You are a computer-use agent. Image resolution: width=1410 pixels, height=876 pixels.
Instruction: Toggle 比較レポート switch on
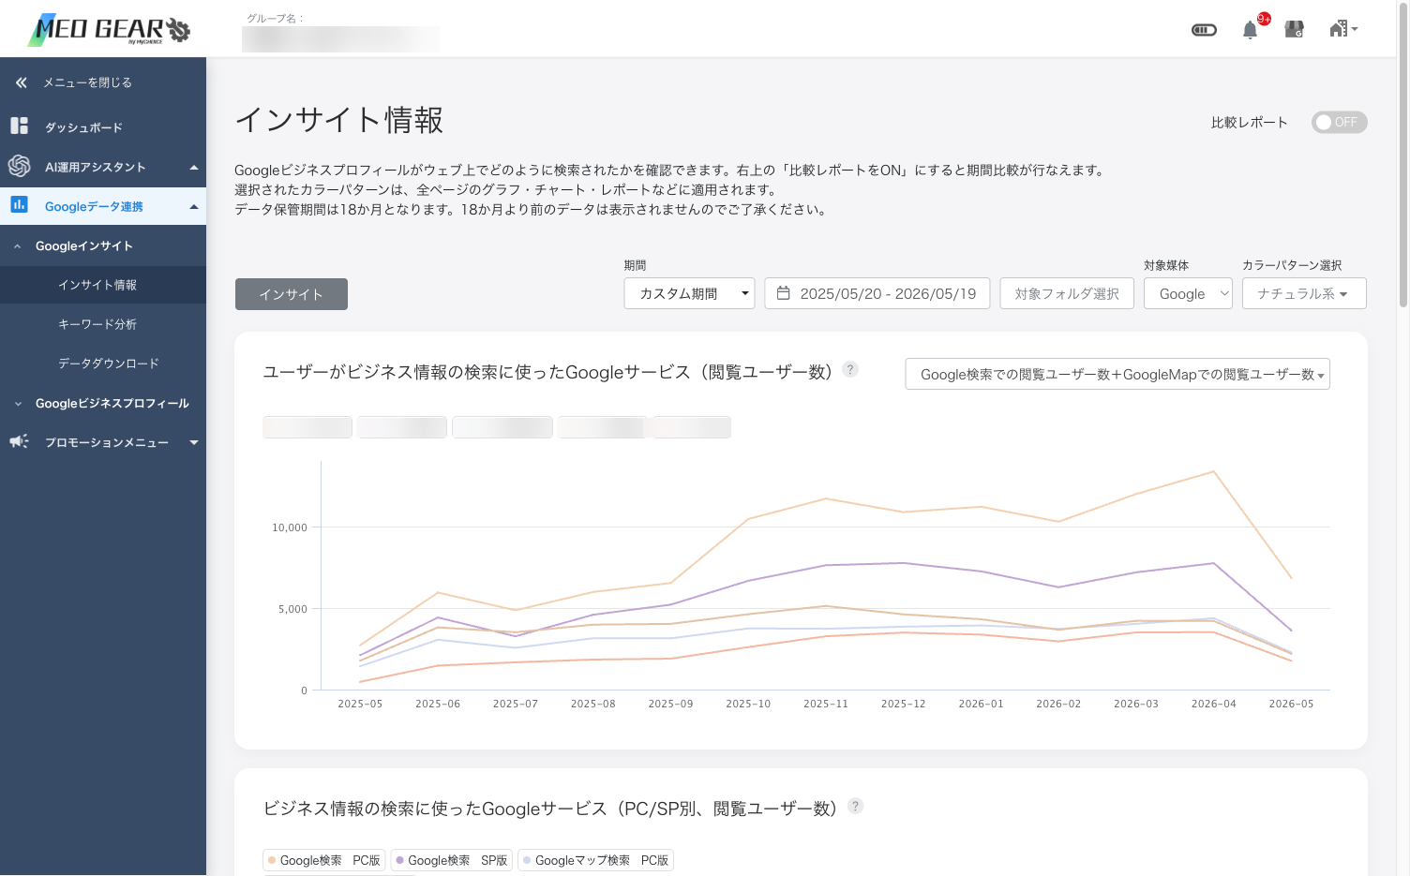[x=1339, y=122]
